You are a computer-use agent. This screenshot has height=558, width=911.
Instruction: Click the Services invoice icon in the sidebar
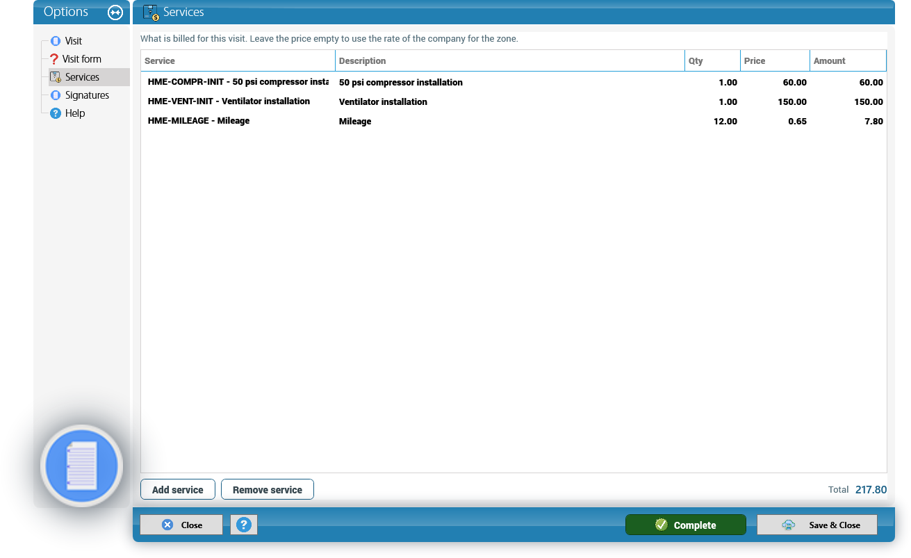[56, 77]
